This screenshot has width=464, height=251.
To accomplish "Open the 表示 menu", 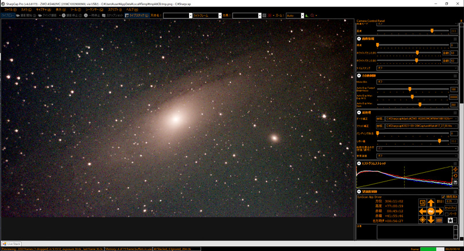I will coord(60,9).
